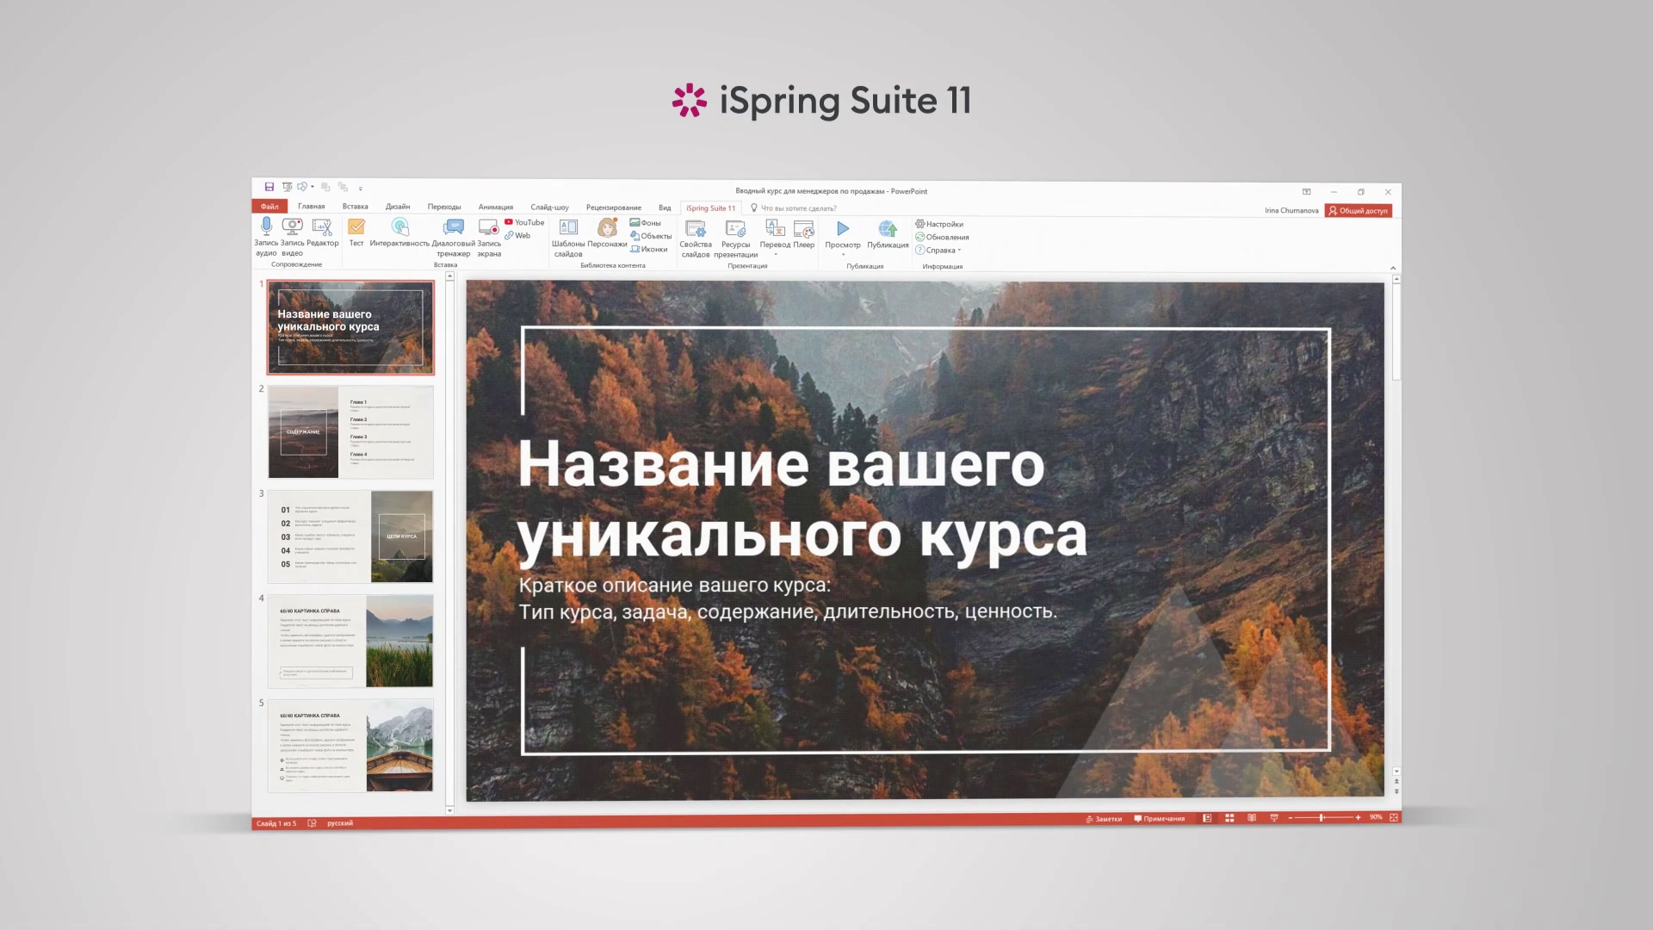Switch to the Слайд-шоу tab
1653x930 pixels.
point(549,207)
